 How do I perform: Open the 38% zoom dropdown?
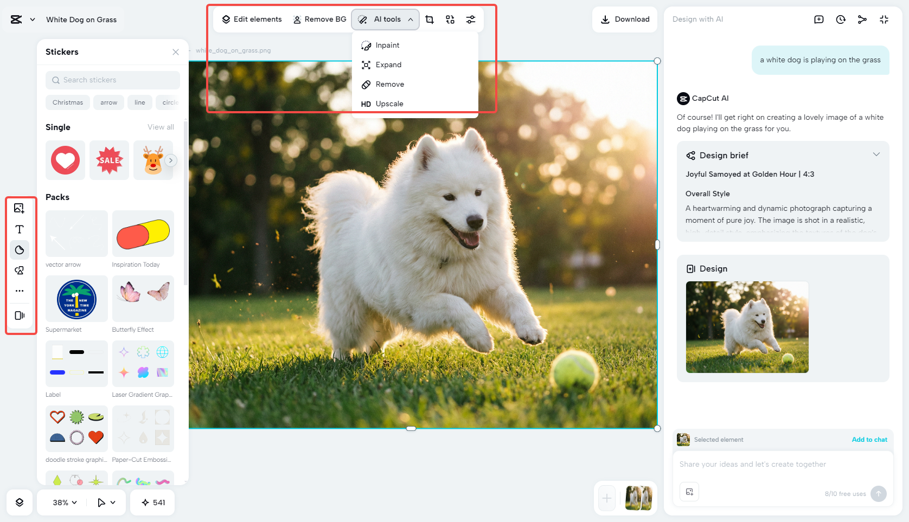point(65,502)
